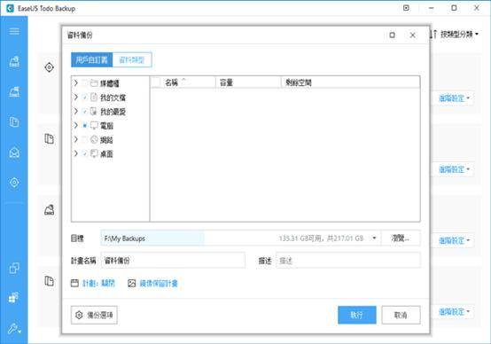Select the 電腦 tree row label
Viewport: 491px width, 344px height.
click(106, 126)
